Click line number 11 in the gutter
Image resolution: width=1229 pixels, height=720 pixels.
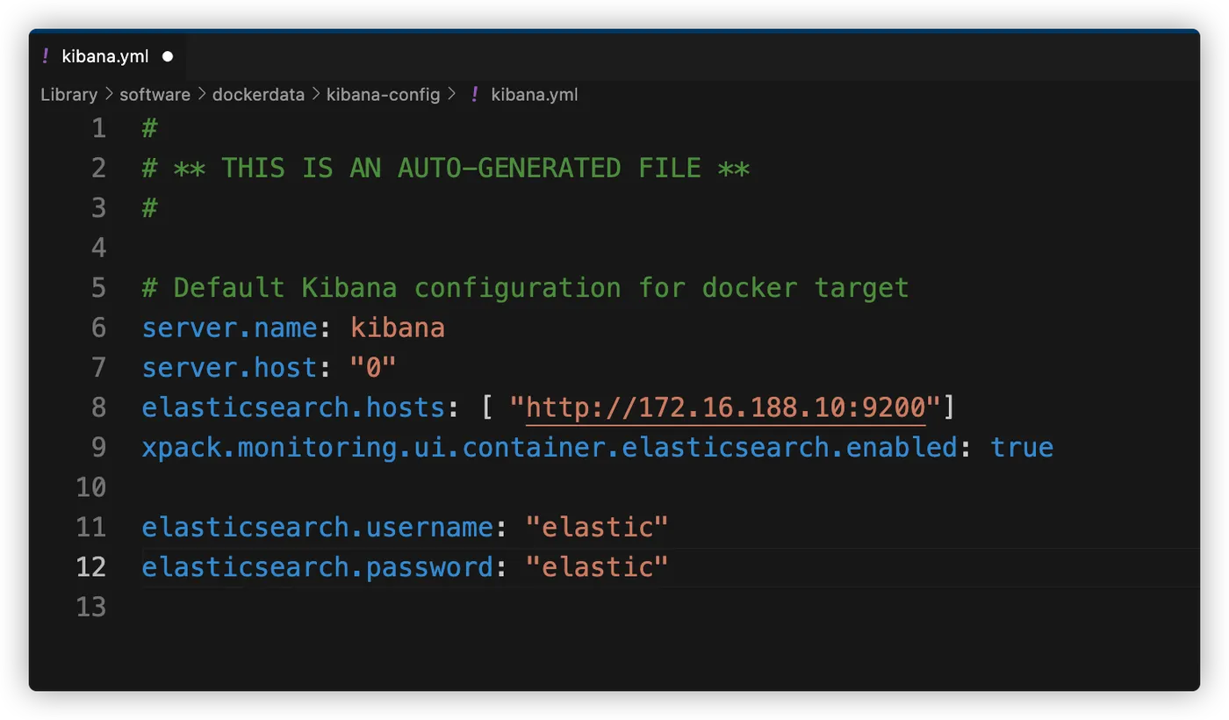click(91, 527)
